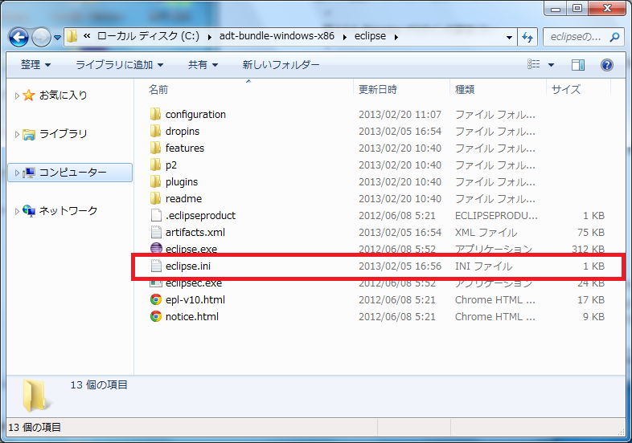Select ライブラリ in navigation pane
This screenshot has width=632, height=443.
click(63, 134)
